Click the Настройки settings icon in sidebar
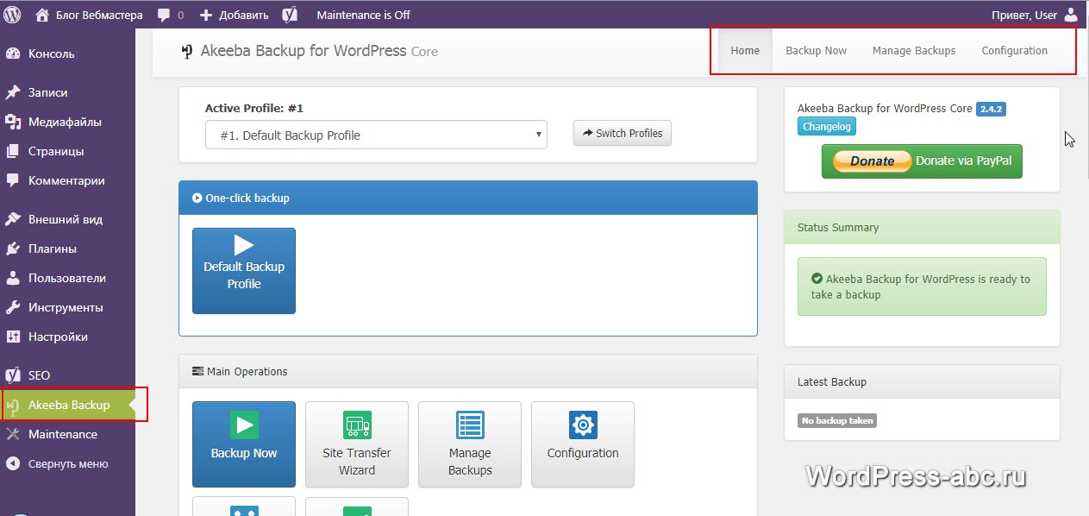The width and height of the screenshot is (1089, 516). click(13, 337)
